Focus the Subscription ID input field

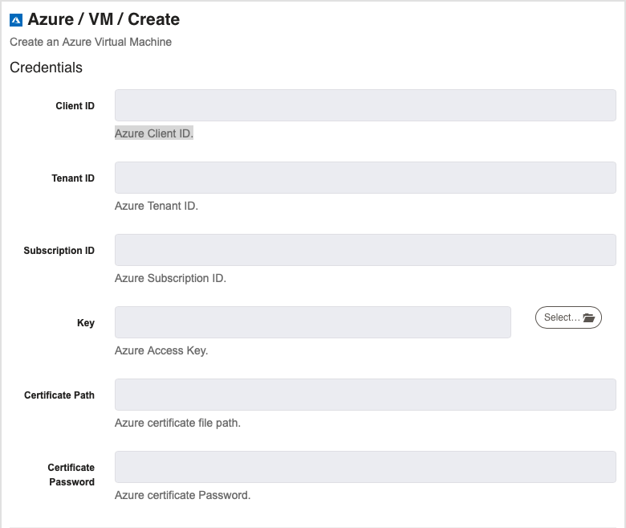click(x=365, y=250)
